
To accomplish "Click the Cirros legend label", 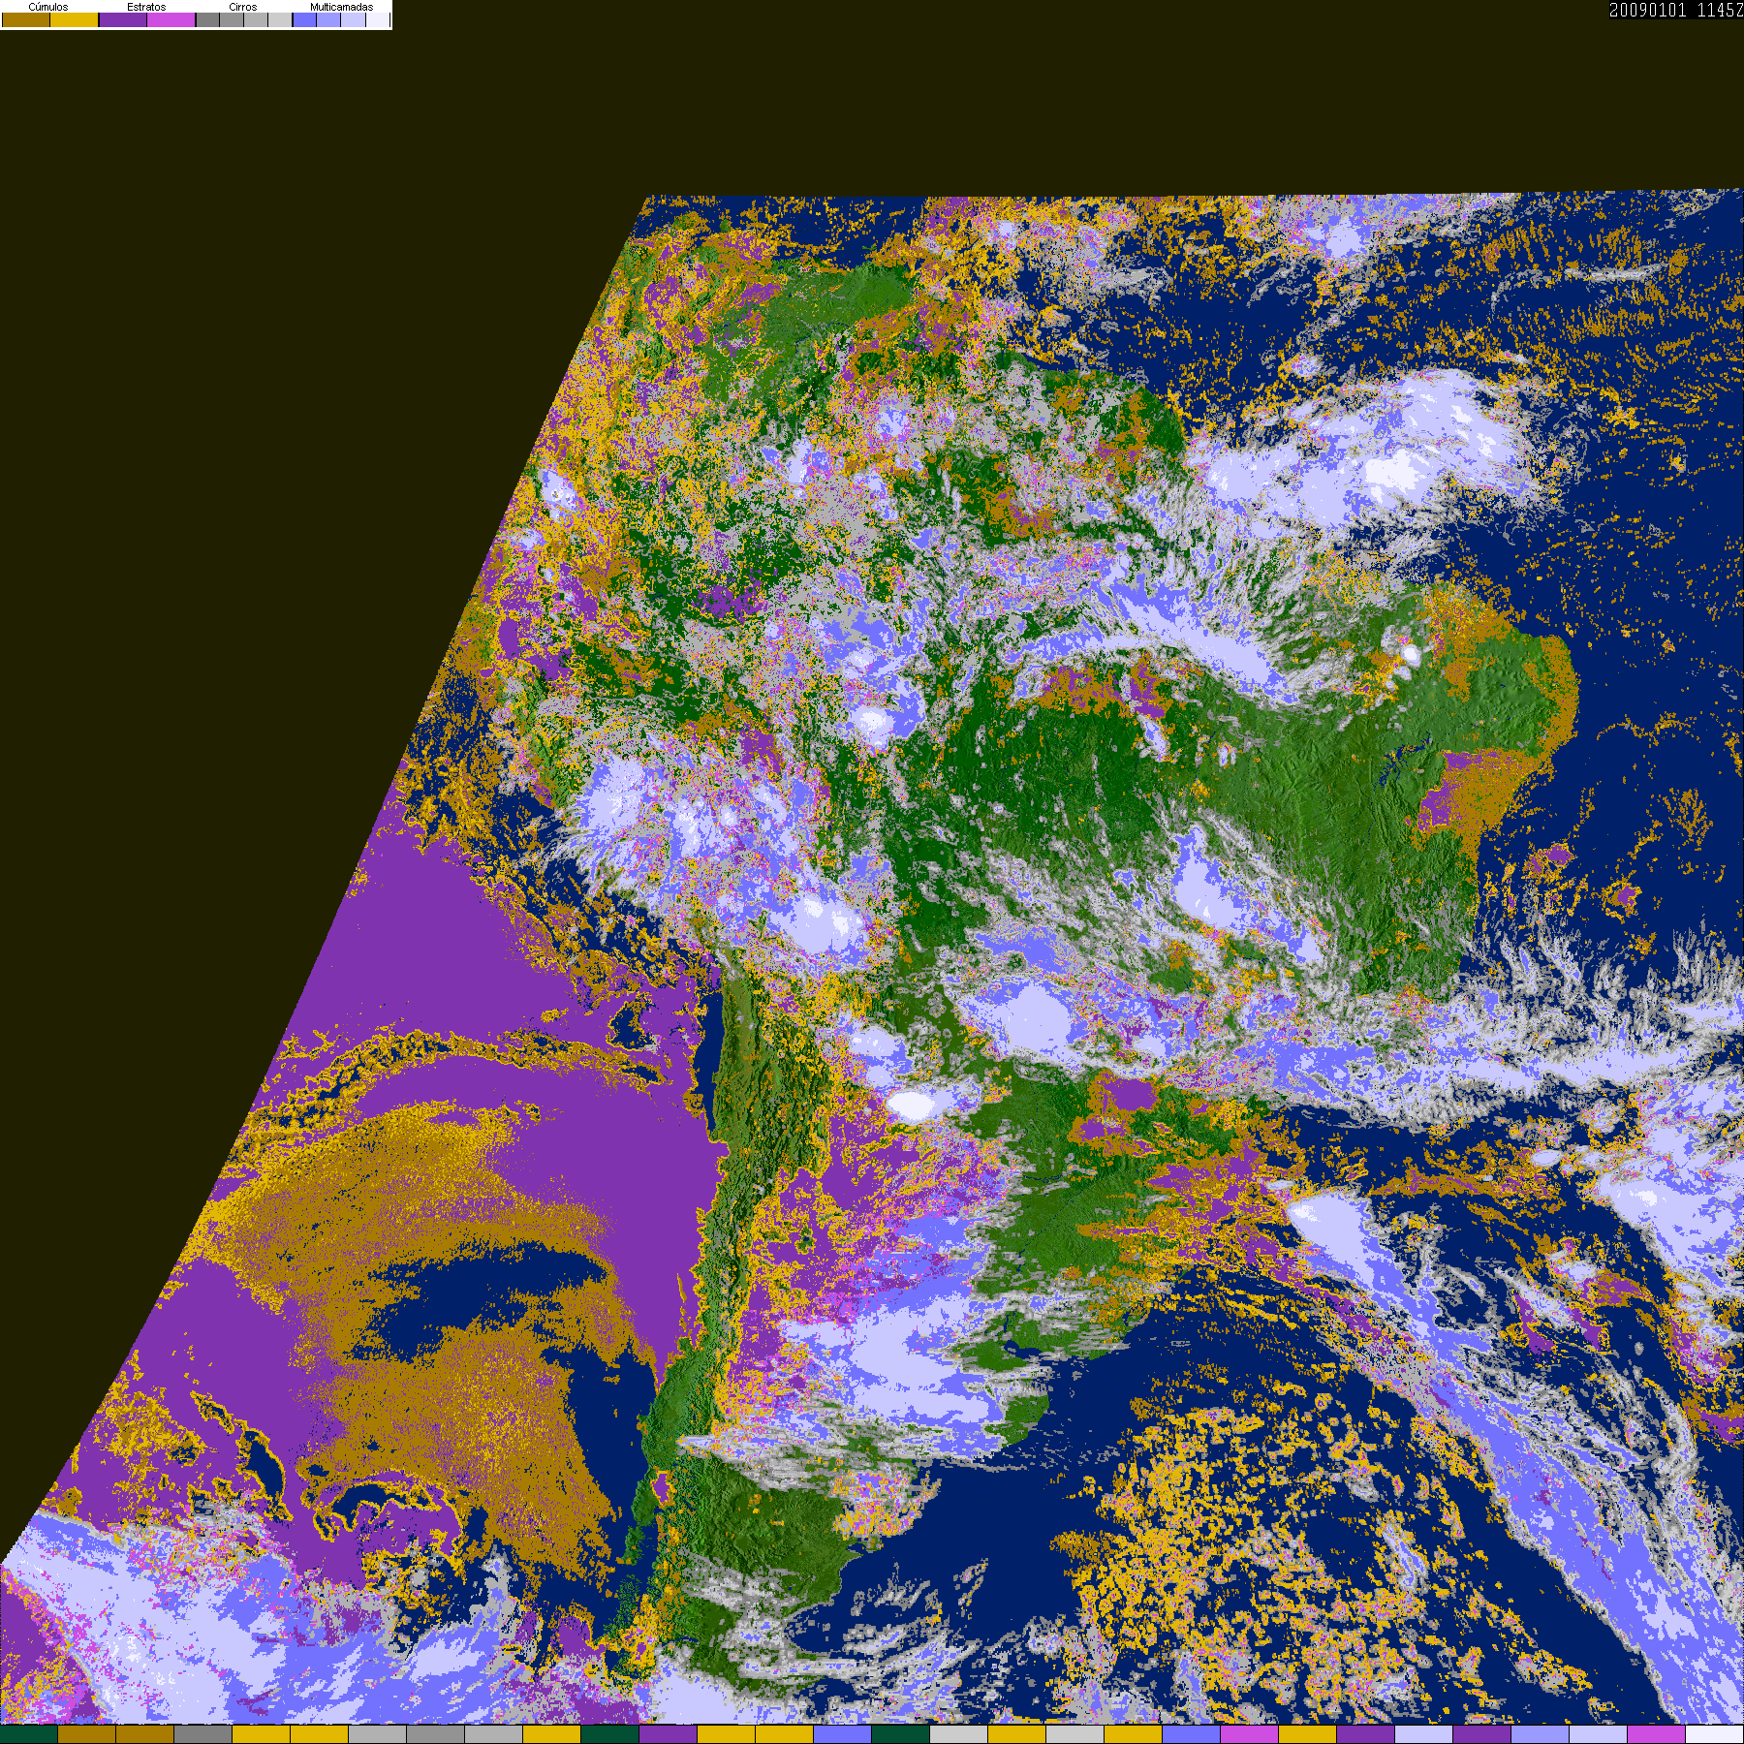I will [x=243, y=7].
